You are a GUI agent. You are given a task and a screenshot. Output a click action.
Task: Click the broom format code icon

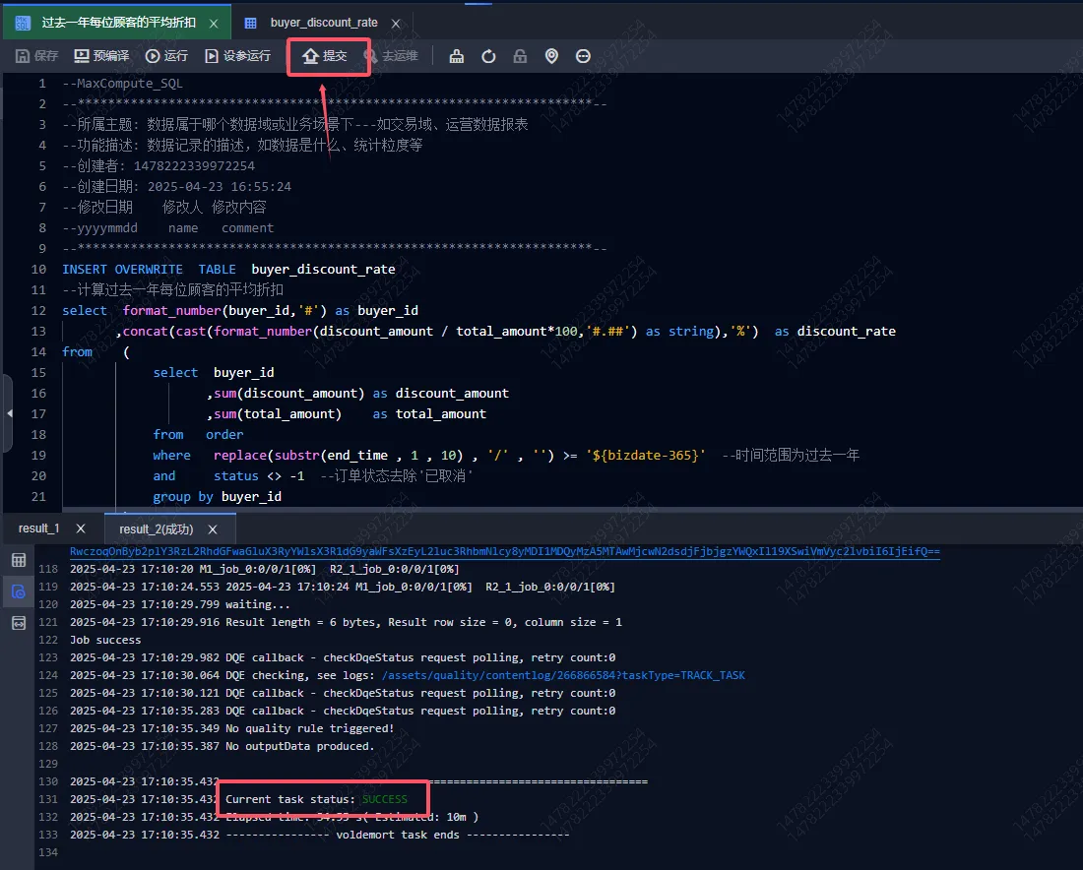(x=457, y=56)
